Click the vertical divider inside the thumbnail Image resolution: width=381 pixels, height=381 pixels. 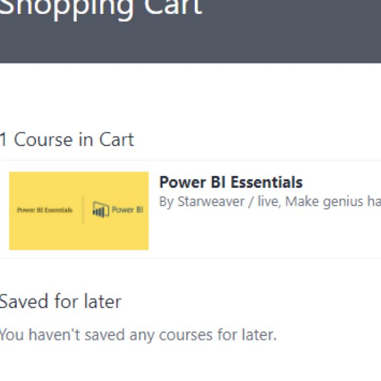click(83, 210)
